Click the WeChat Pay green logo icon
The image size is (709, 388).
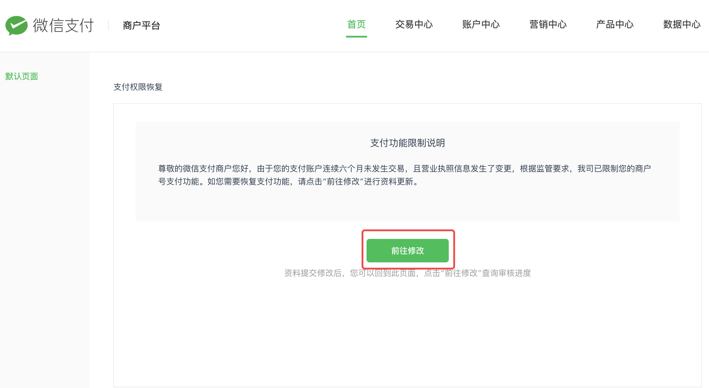tap(16, 25)
